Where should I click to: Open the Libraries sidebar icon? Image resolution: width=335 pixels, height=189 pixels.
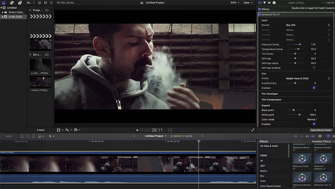4,3
